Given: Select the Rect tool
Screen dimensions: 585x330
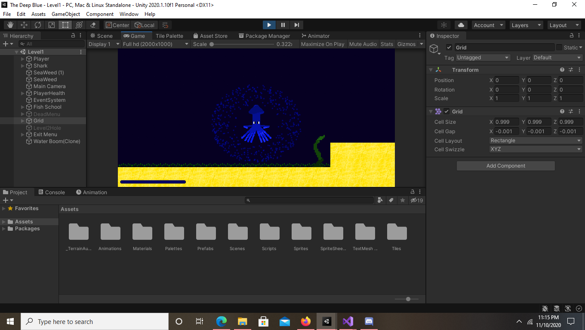Looking at the screenshot, I should tap(65, 25).
